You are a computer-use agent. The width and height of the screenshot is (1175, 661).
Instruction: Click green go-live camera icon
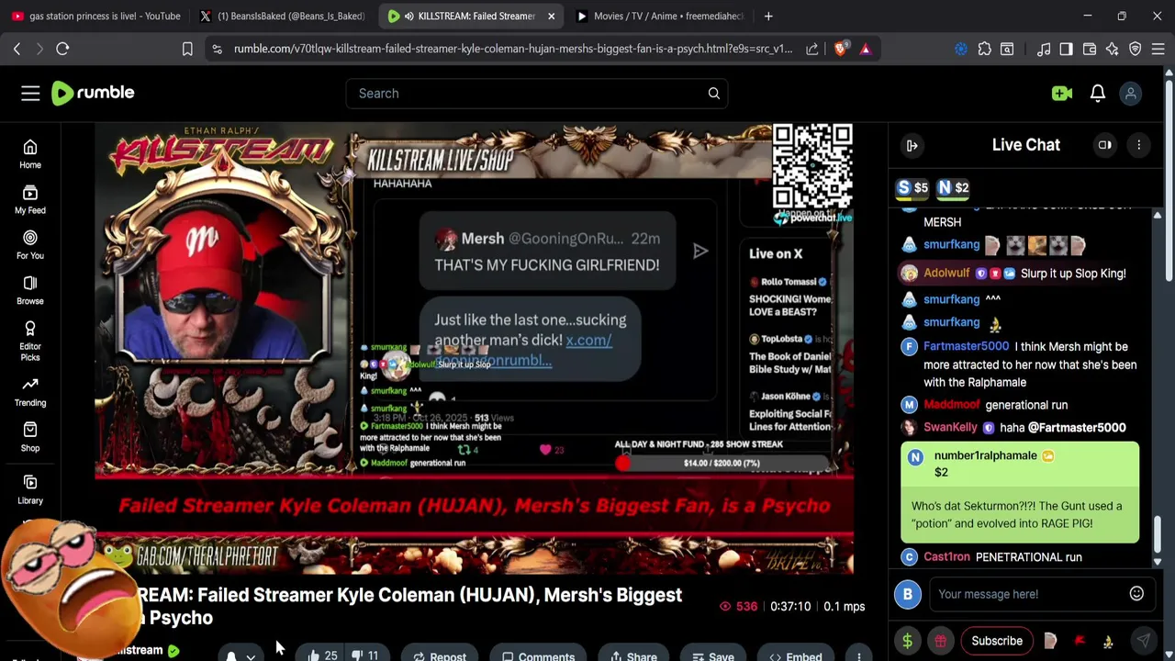1062,93
